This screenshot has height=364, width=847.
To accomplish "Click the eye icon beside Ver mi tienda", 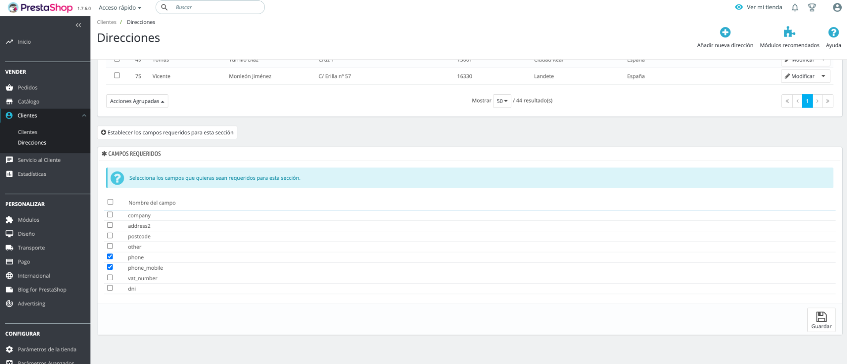I will 739,7.
